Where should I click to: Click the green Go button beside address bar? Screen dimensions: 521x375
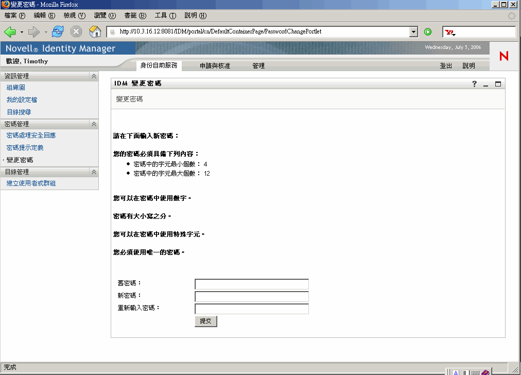click(x=428, y=32)
